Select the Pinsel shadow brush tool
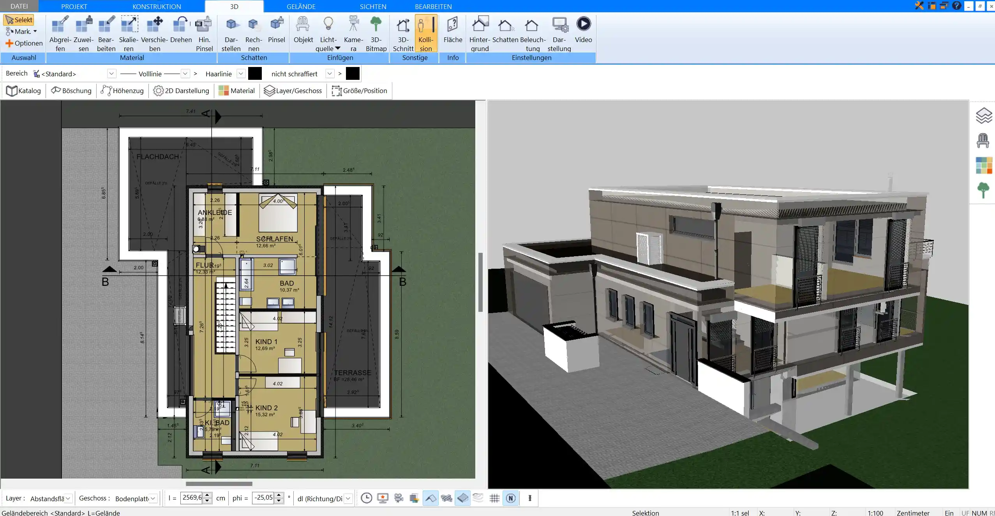The height and width of the screenshot is (516, 995). (x=276, y=30)
